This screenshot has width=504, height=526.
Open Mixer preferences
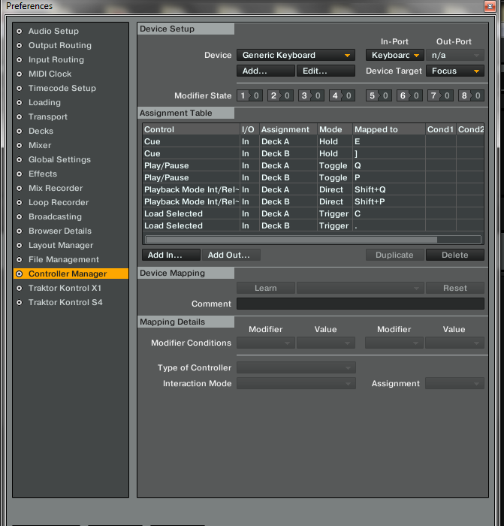[40, 145]
